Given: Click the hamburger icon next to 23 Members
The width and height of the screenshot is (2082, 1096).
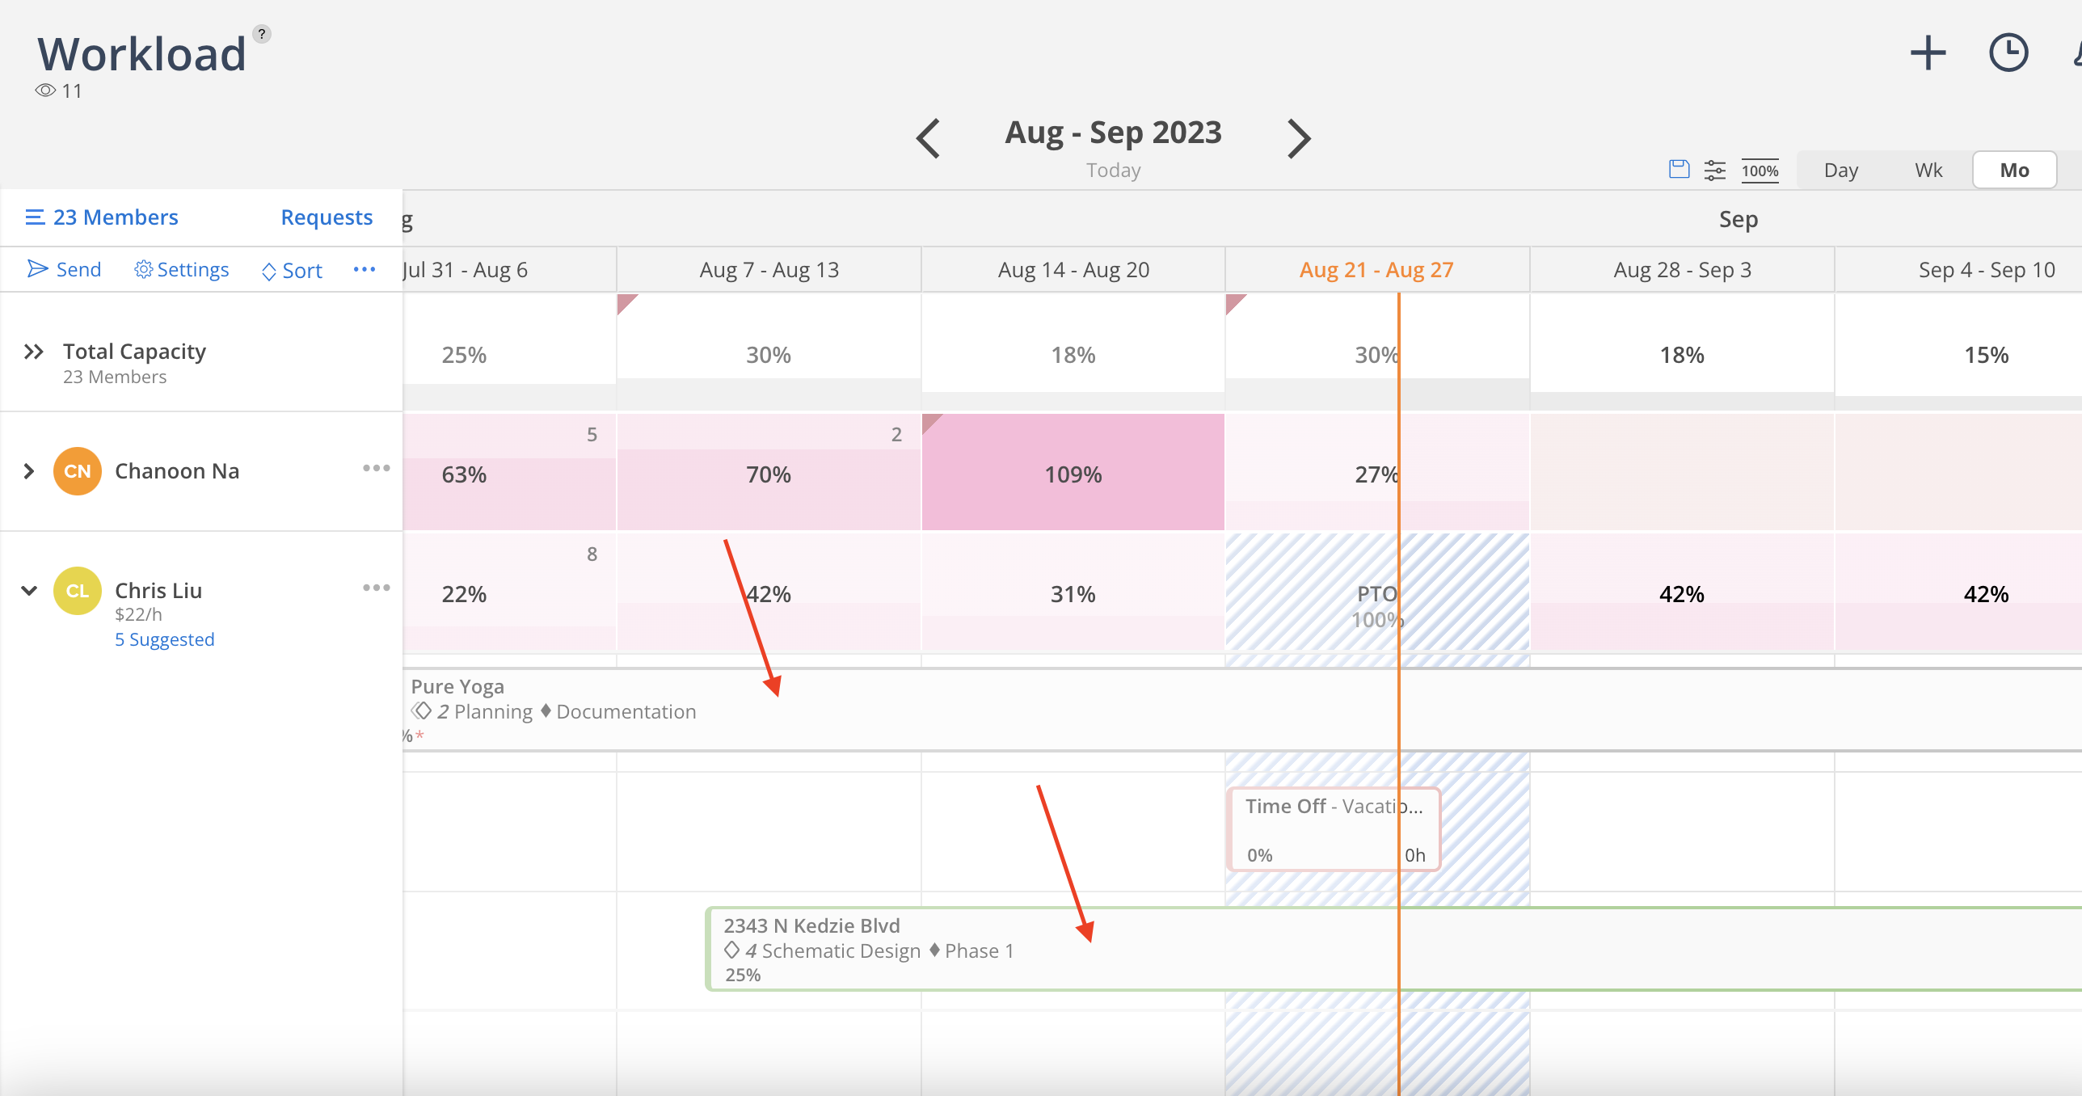Looking at the screenshot, I should [34, 217].
